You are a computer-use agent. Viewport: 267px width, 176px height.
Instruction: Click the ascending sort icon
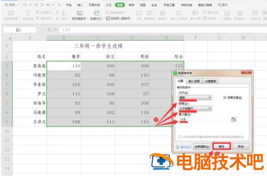point(58,13)
